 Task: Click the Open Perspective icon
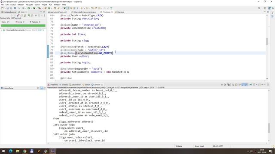pyautogui.click(x=265, y=8)
